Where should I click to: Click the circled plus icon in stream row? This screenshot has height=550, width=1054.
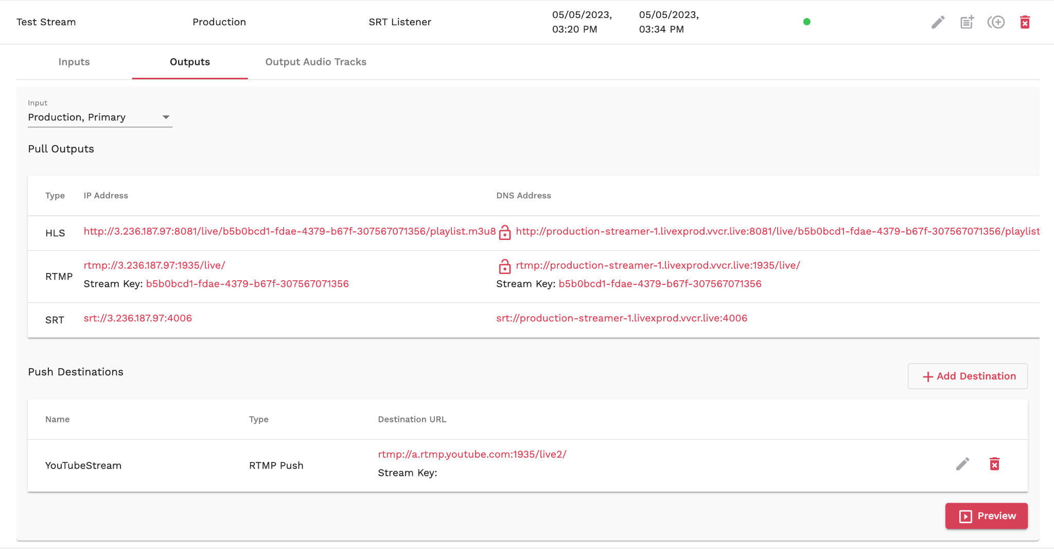coord(996,22)
